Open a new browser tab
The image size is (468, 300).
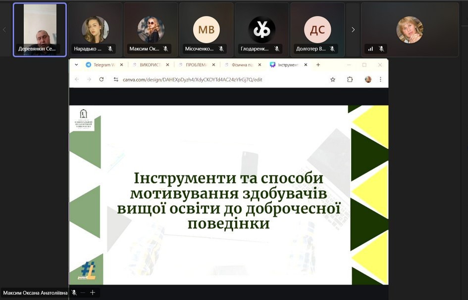318,64
